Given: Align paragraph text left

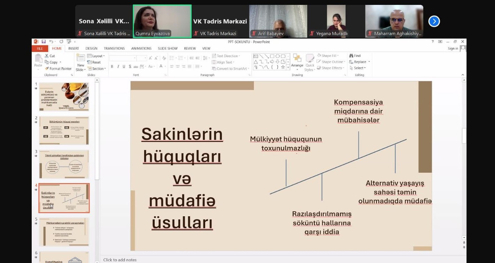Looking at the screenshot, I should coord(172,66).
